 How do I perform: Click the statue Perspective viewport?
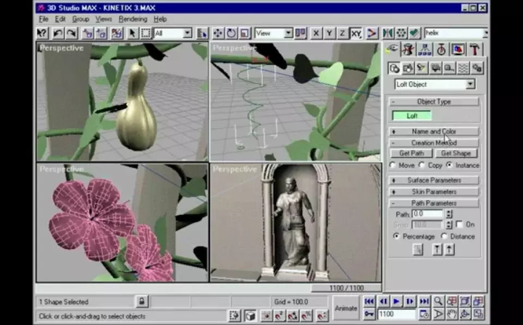point(295,222)
